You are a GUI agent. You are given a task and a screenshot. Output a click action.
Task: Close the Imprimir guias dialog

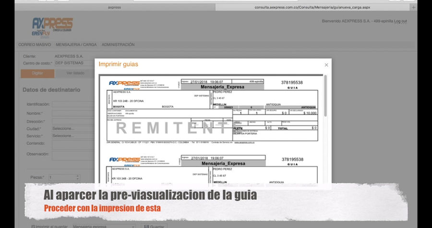tap(326, 65)
